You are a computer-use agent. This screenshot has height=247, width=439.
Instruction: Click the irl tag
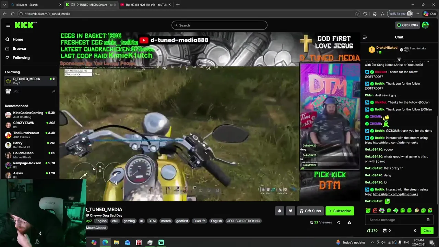point(141,221)
